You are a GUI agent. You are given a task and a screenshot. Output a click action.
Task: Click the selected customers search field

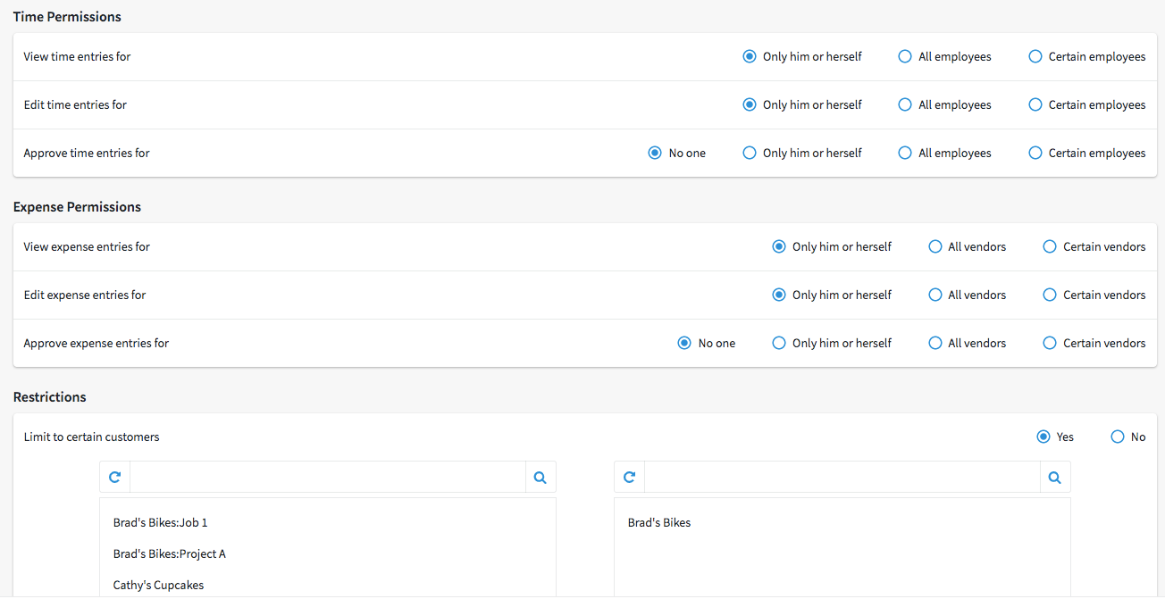[x=842, y=478]
